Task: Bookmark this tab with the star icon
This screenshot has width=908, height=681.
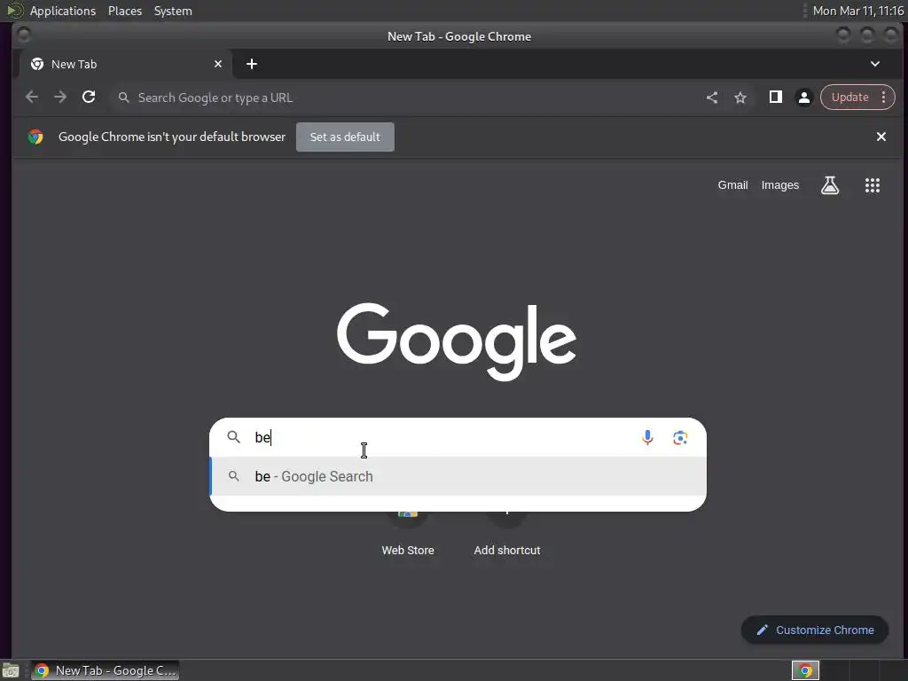Action: pyautogui.click(x=740, y=98)
